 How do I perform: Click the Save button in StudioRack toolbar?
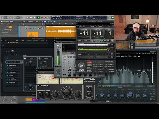tap(42, 40)
